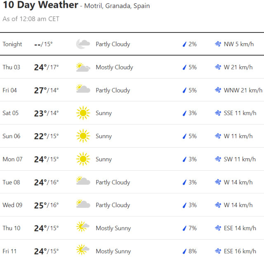Expand the Sun 06 forecast details
The width and height of the screenshot is (264, 257).
pos(132,136)
